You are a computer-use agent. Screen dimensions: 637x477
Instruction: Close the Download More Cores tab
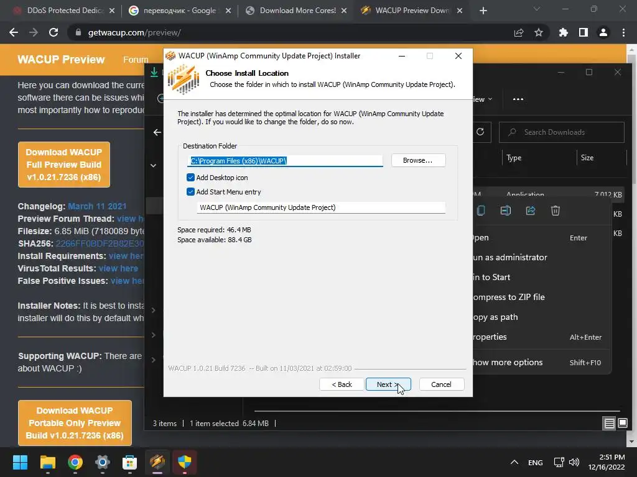coord(344,11)
